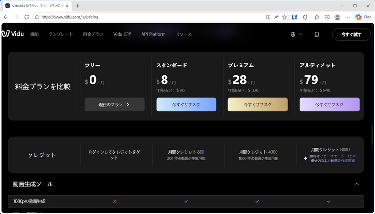
Task: Expand the language selector chevron
Action: [300, 34]
